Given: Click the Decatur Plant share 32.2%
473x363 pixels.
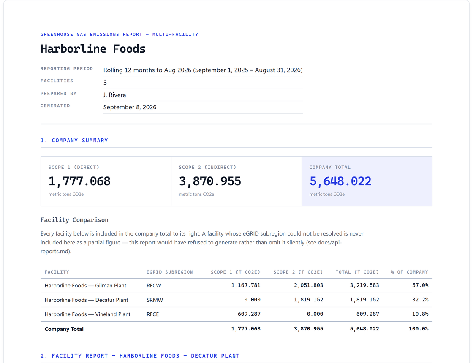Looking at the screenshot, I should click(420, 300).
